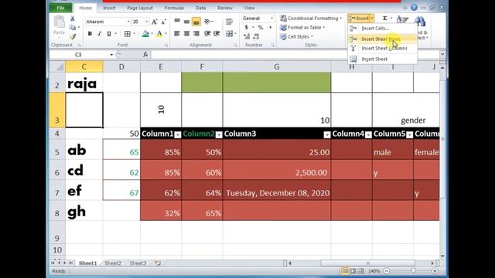The width and height of the screenshot is (495, 278).
Task: Open the Sheet3 worksheet tab
Action: [138, 263]
